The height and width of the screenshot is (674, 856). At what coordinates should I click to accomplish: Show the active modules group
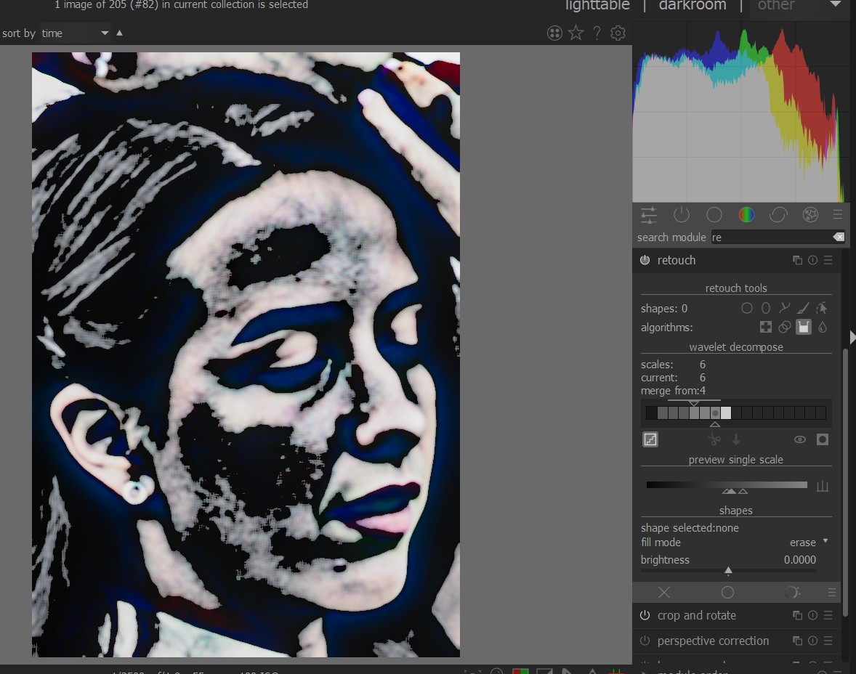coord(682,215)
